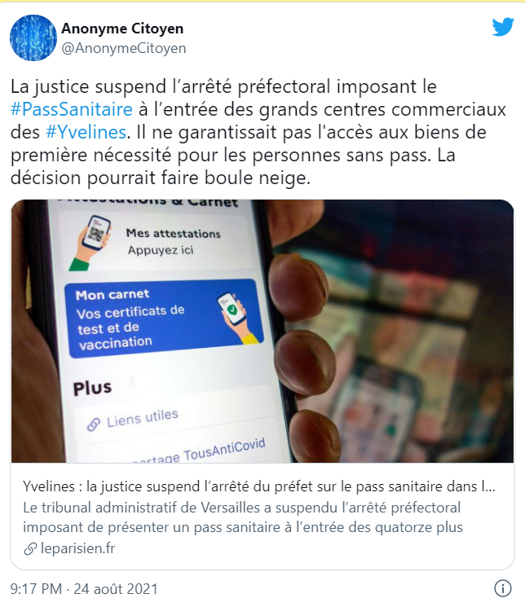
Task: Open Anonyme Citoyen profile avatar
Action: point(33,37)
